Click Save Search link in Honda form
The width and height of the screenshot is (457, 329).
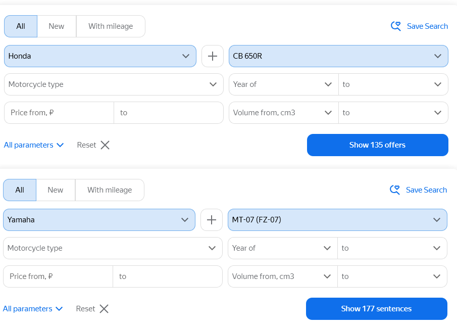(x=427, y=26)
